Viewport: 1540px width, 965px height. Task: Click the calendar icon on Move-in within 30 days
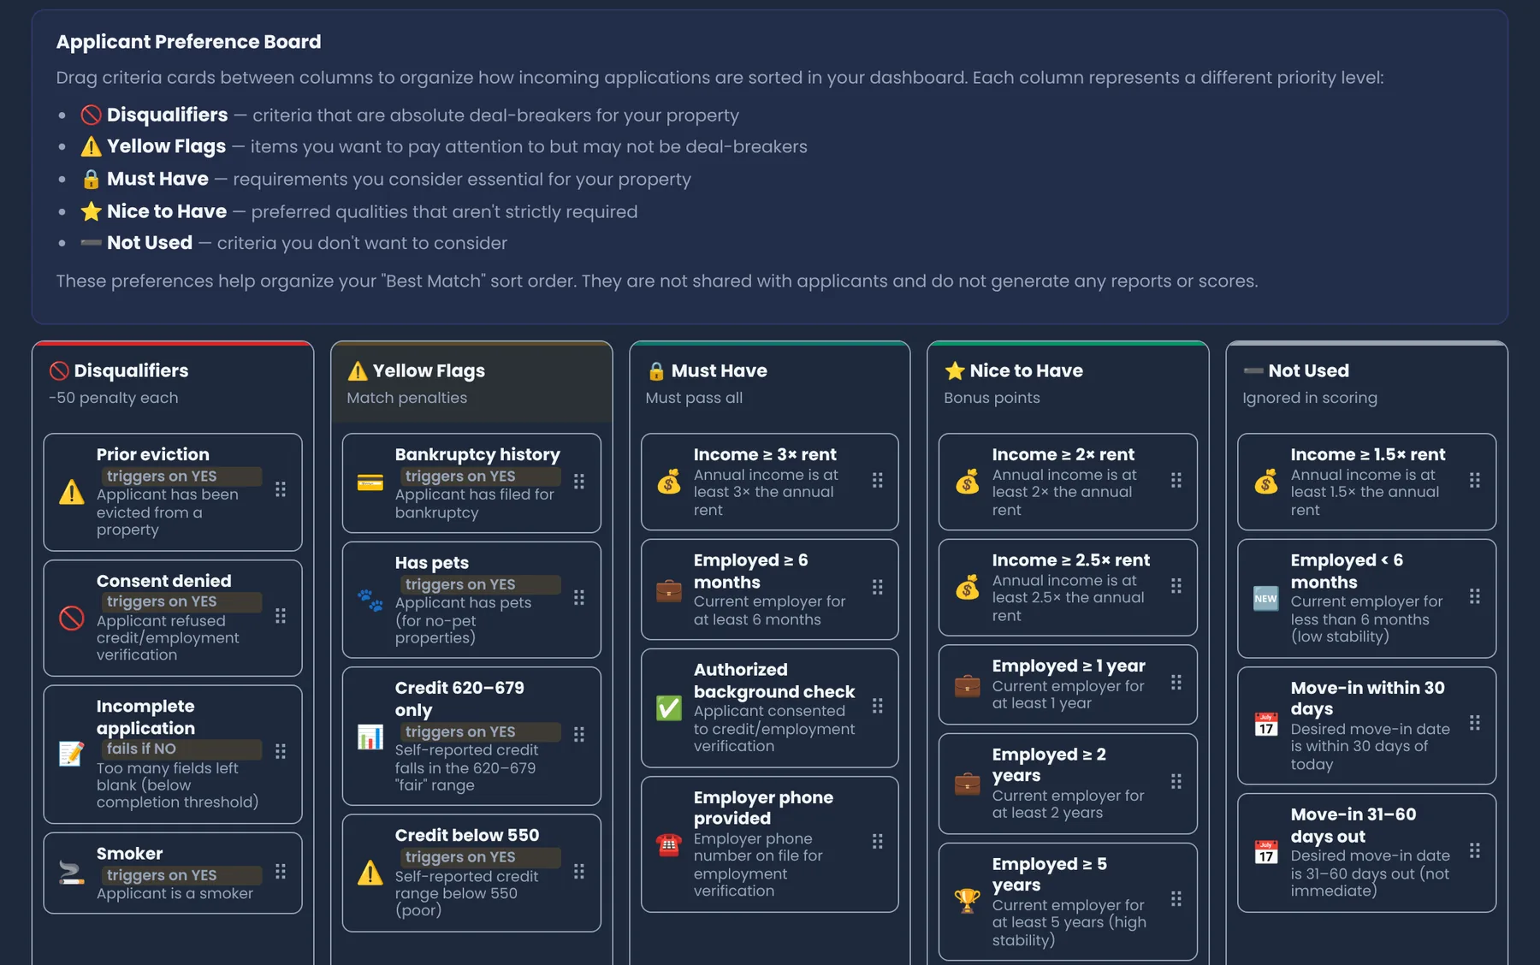[x=1266, y=725]
